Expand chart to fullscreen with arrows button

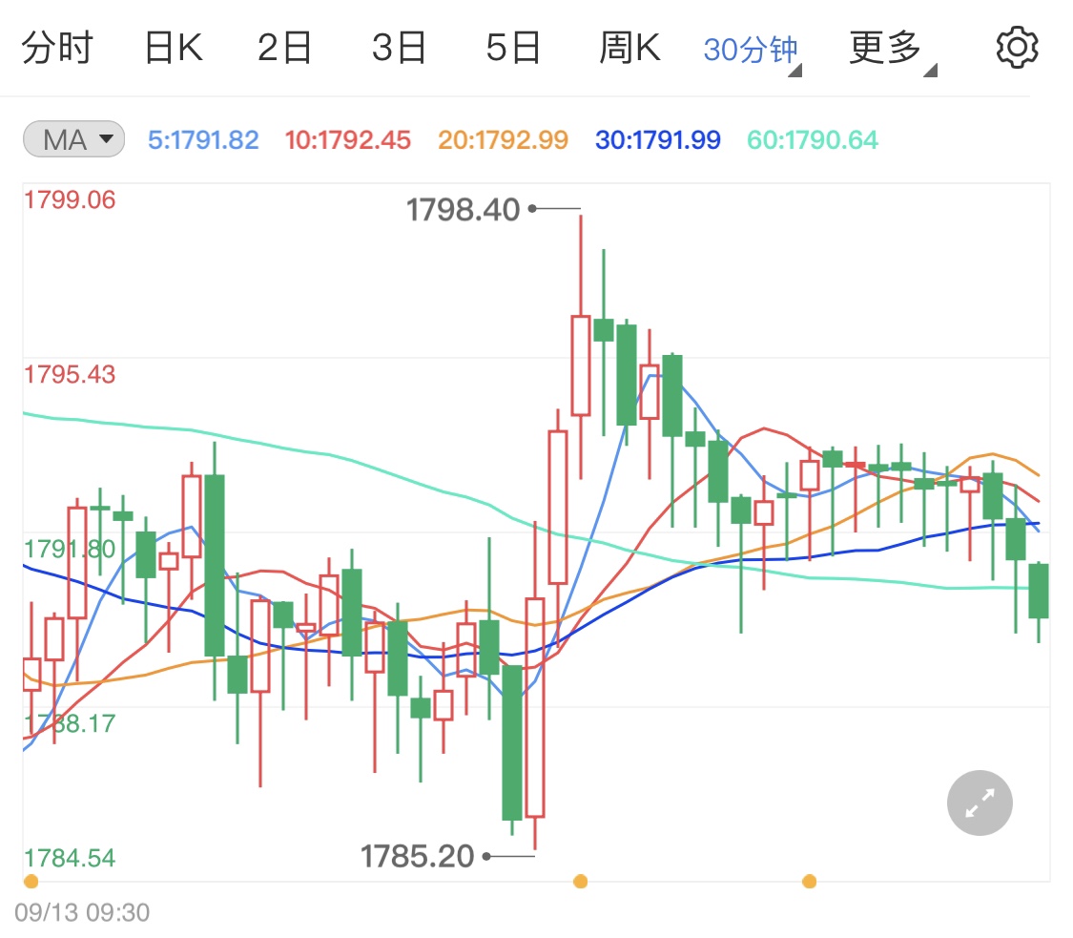click(980, 803)
